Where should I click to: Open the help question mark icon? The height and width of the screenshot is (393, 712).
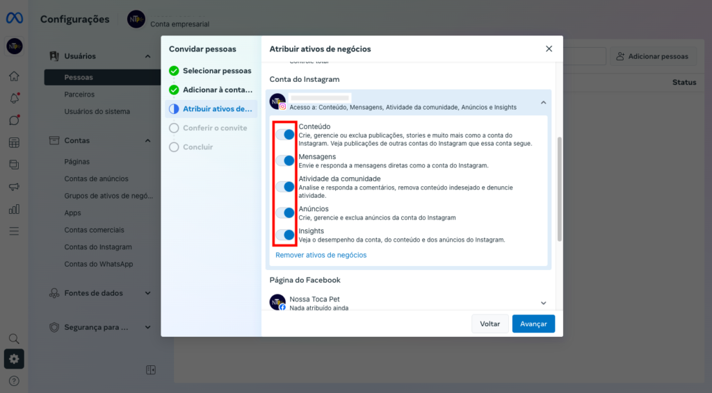coord(14,381)
